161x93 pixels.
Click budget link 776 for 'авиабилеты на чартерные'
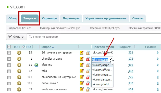[131, 77]
